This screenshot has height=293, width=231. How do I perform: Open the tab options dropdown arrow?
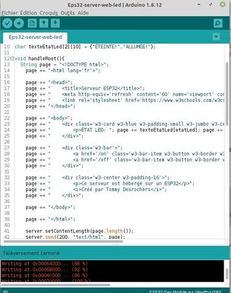(216, 37)
